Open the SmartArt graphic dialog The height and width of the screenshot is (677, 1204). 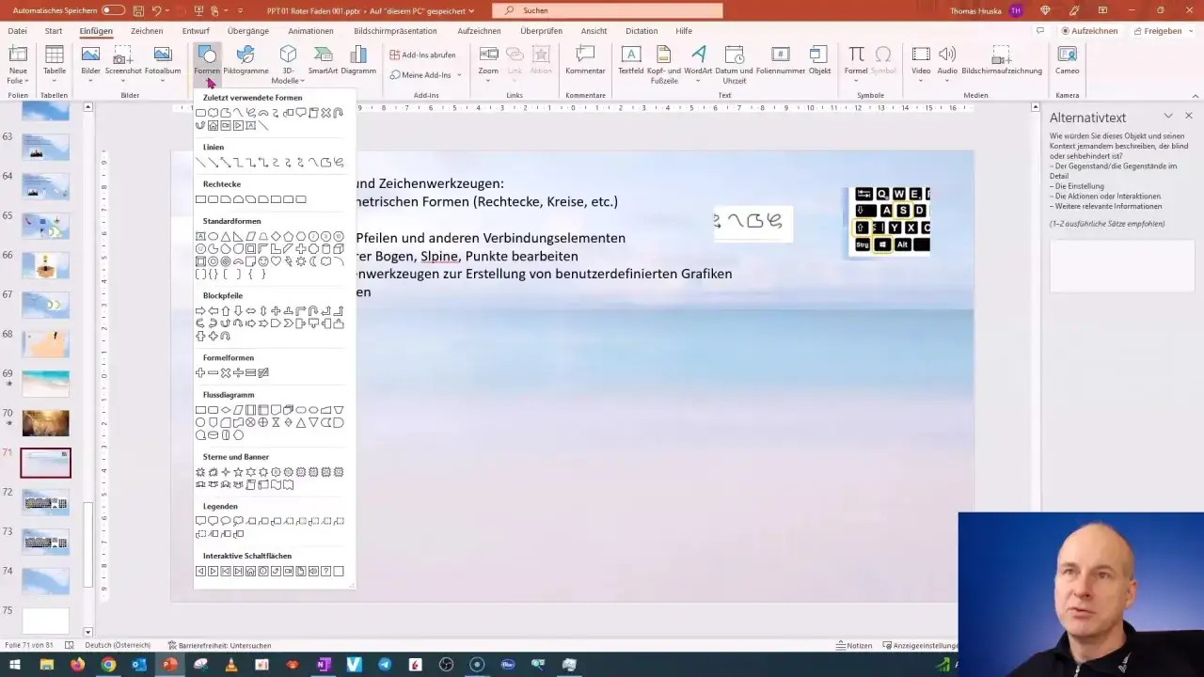(x=323, y=60)
